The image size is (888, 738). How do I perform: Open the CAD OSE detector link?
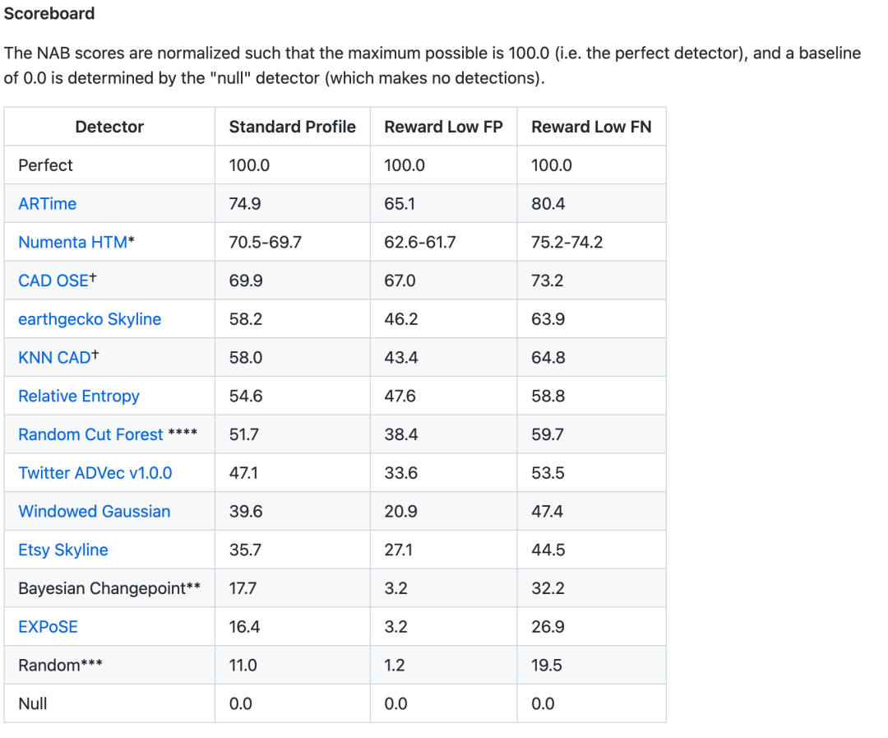tap(54, 281)
